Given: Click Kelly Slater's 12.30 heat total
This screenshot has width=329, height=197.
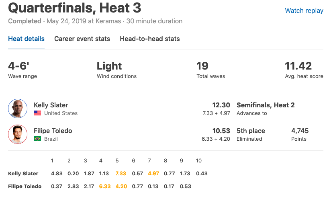Looking at the screenshot, I should pos(221,105).
